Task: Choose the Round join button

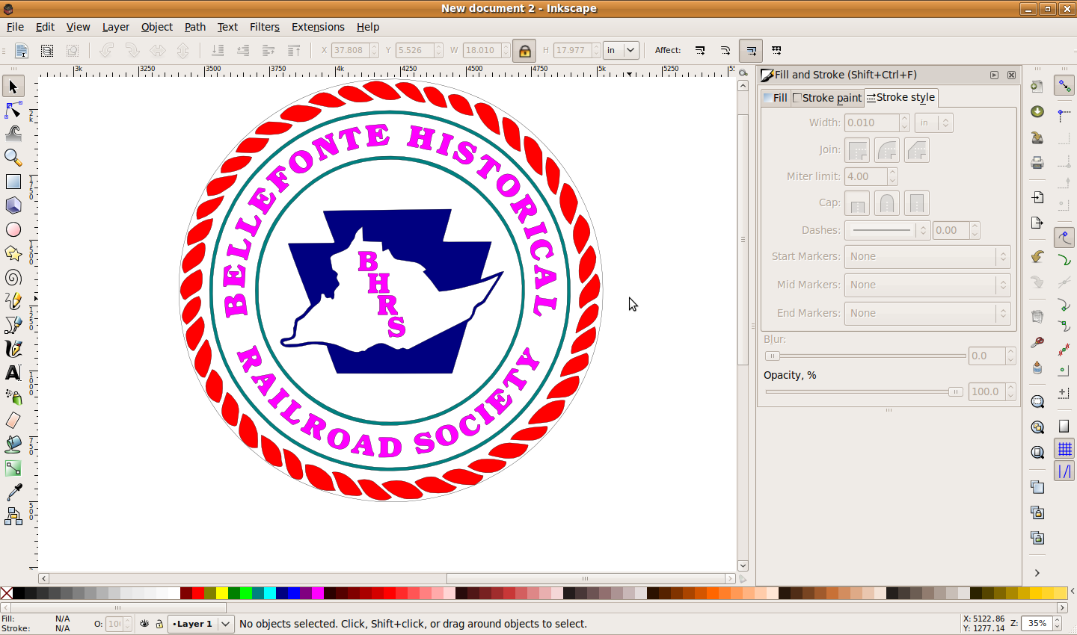Action: [887, 150]
